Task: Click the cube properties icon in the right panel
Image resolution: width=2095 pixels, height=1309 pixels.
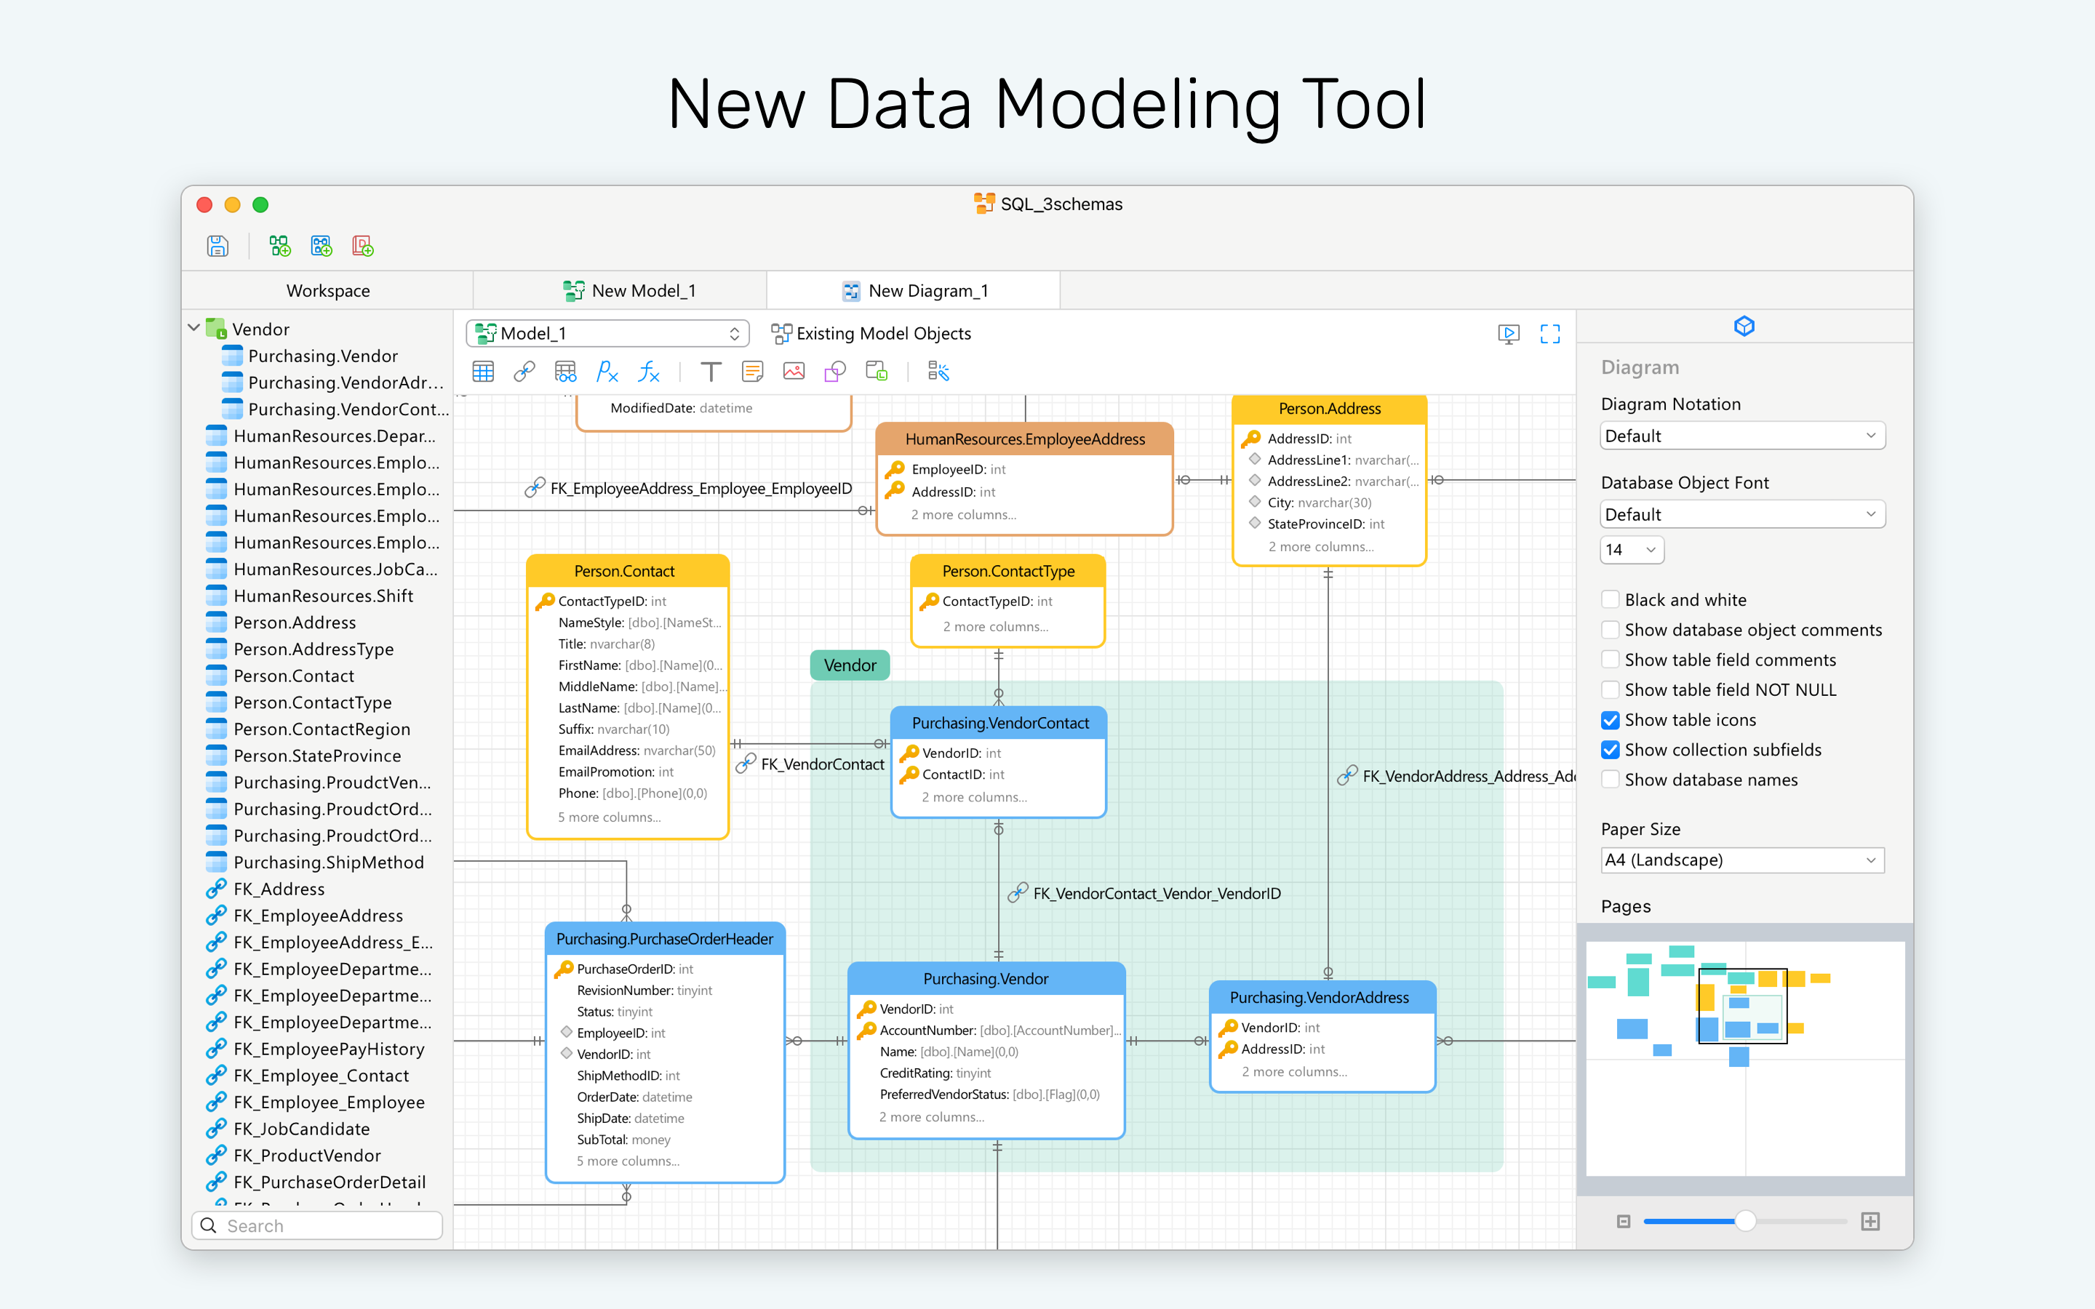Action: [1744, 327]
